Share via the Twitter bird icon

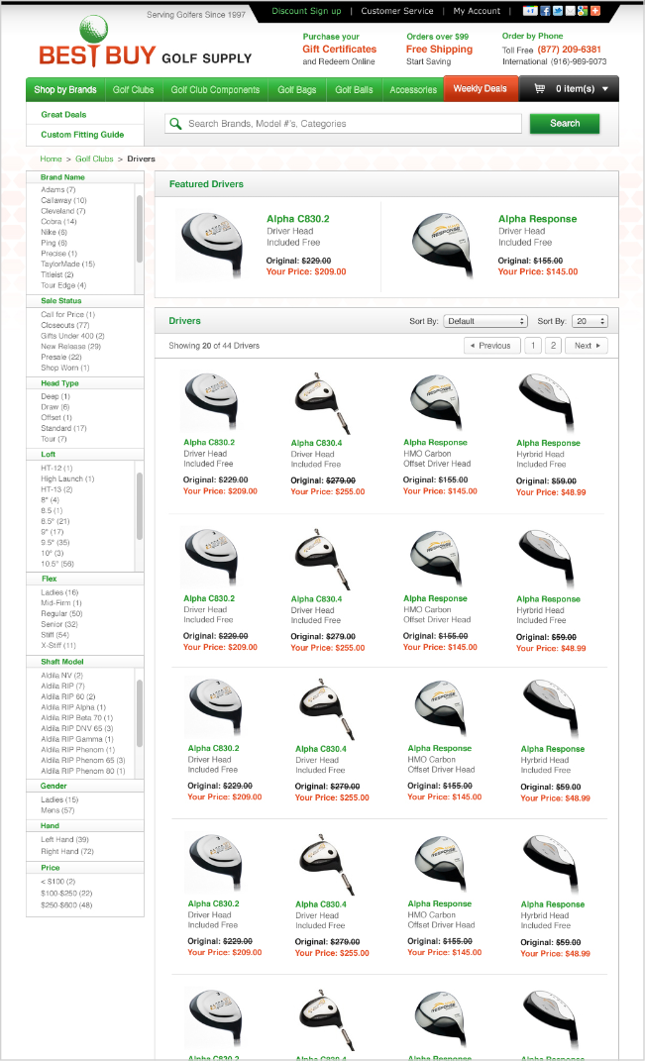[558, 11]
